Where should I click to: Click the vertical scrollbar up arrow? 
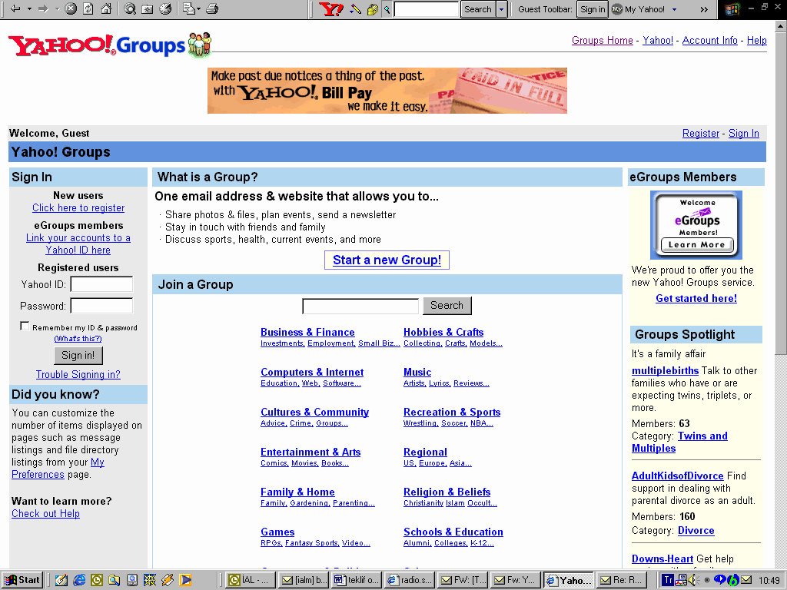pyautogui.click(x=781, y=26)
